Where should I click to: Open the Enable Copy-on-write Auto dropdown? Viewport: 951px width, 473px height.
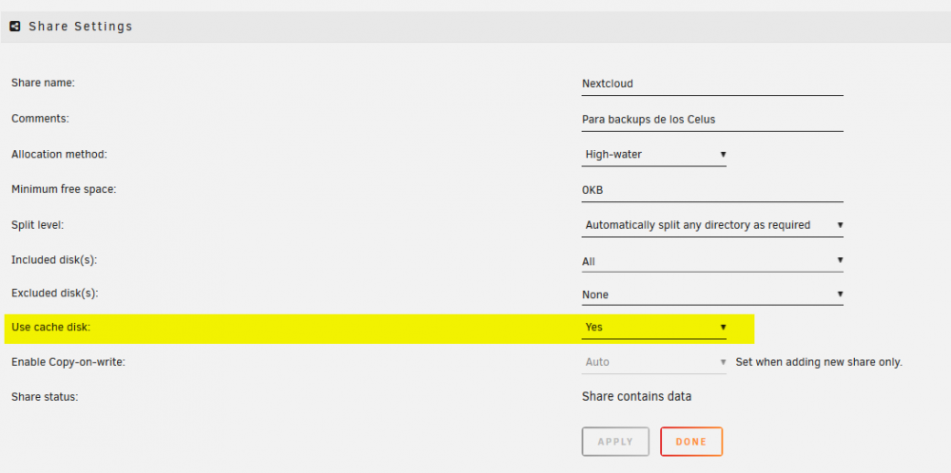(x=654, y=362)
